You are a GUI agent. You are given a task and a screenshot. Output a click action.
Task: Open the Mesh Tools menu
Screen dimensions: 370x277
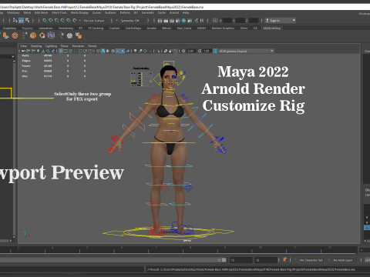point(59,12)
